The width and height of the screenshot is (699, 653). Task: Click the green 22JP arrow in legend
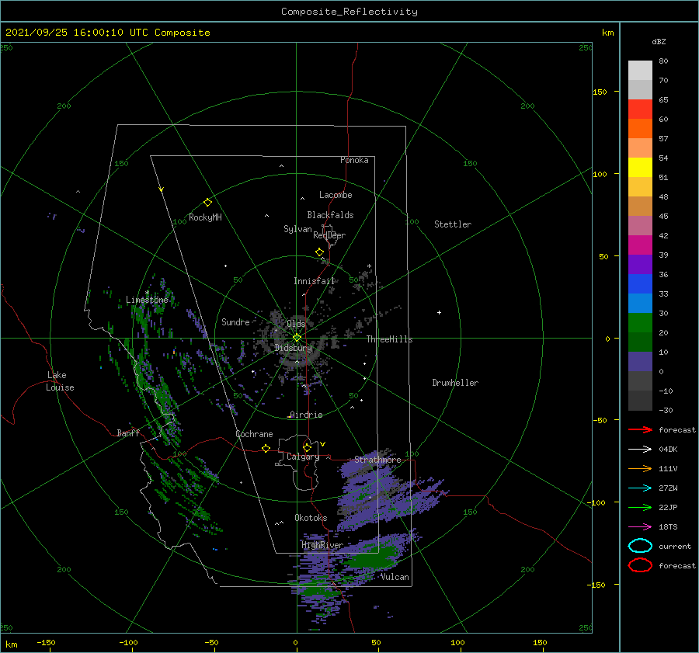(640, 507)
